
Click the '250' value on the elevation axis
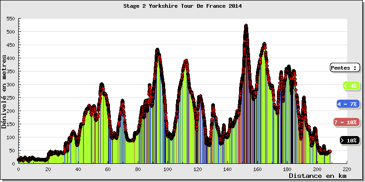click(11, 98)
